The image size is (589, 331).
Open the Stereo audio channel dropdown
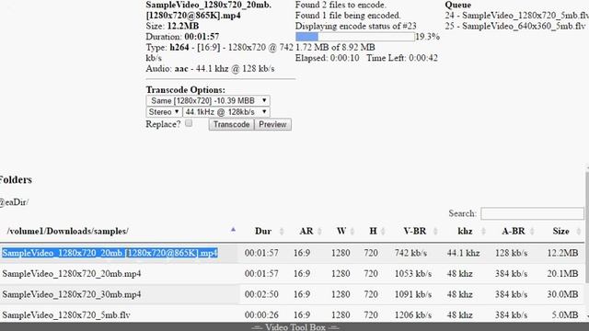(164, 112)
